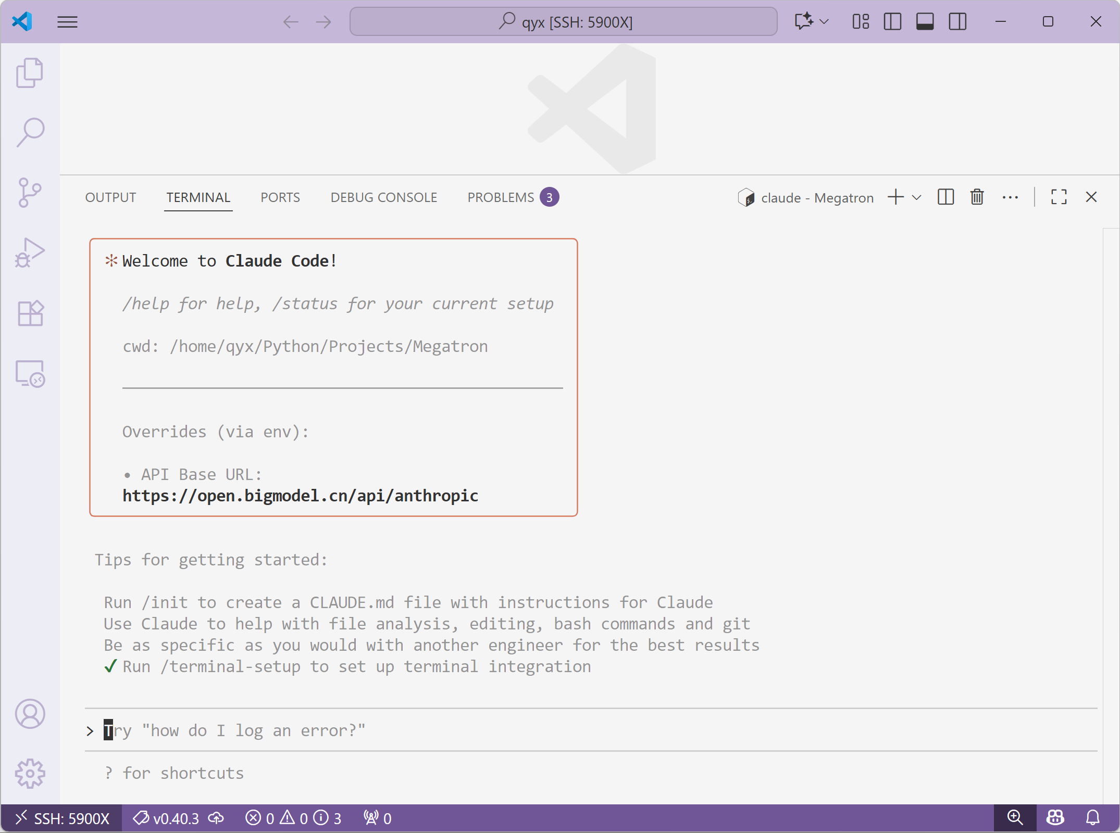The image size is (1120, 833).
Task: Click the 'Run /init to create a CLAUDE.md' tip
Action: (408, 602)
